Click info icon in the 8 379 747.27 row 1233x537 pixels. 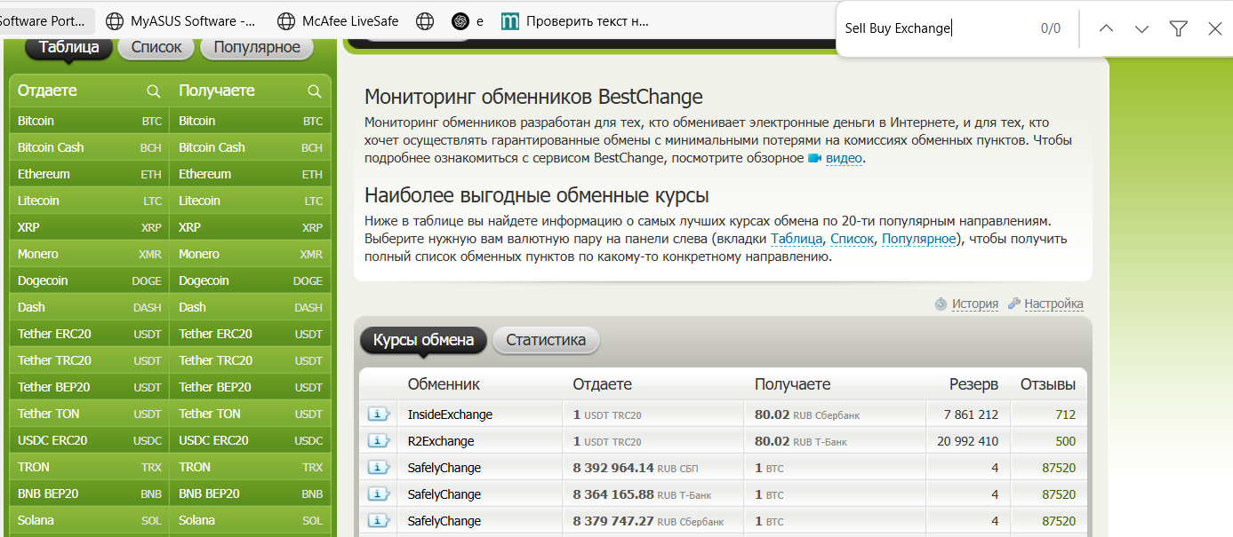point(379,521)
